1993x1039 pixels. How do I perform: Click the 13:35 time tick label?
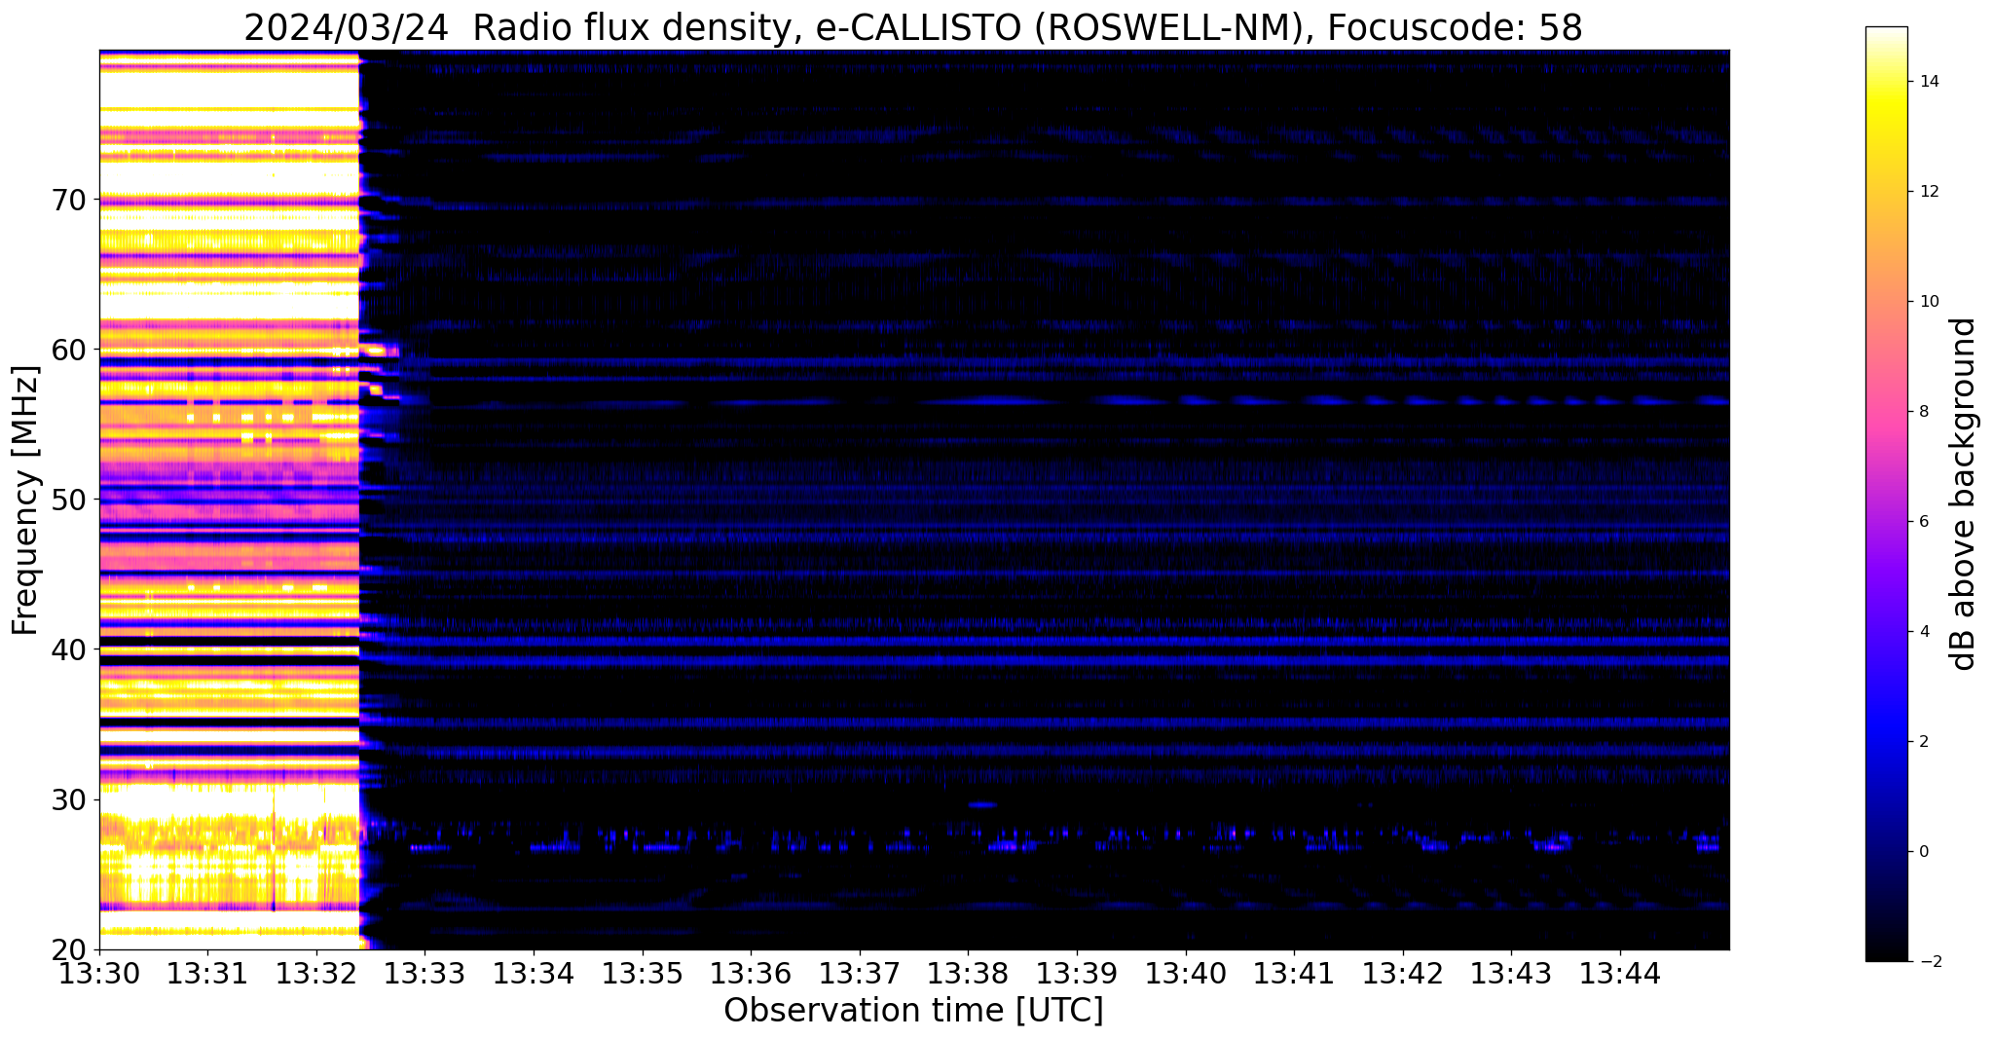point(643,973)
